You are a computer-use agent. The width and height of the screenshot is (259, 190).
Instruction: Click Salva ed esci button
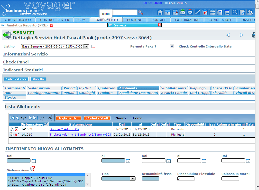pos(16,79)
